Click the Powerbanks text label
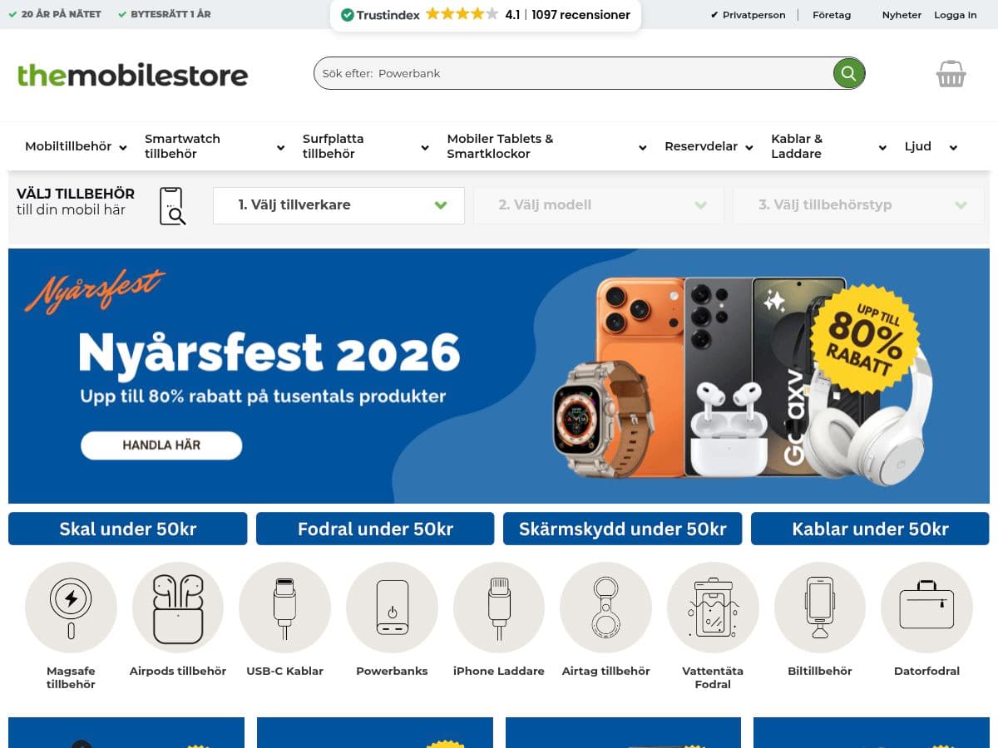 [392, 671]
